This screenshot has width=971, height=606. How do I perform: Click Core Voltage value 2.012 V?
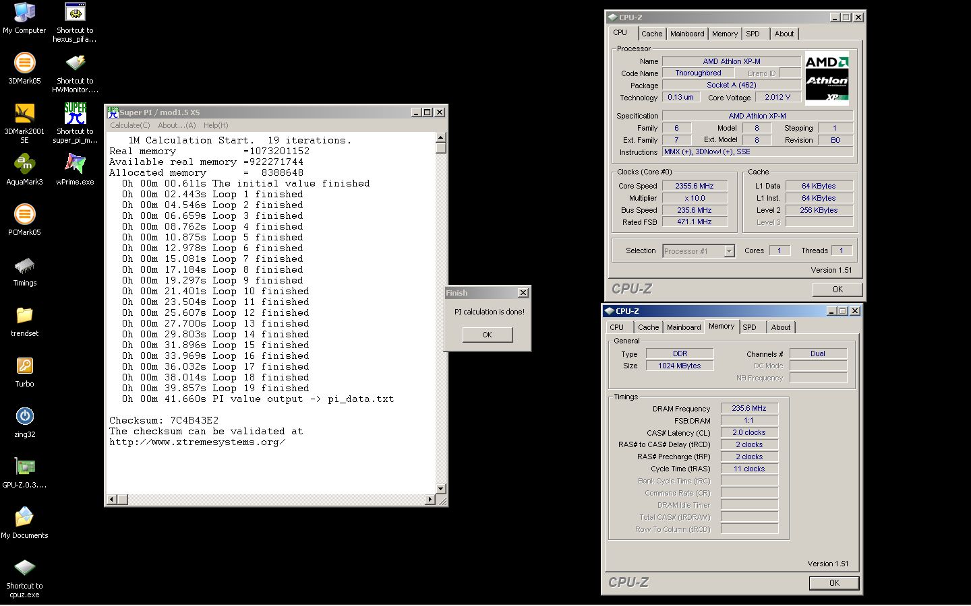point(777,97)
